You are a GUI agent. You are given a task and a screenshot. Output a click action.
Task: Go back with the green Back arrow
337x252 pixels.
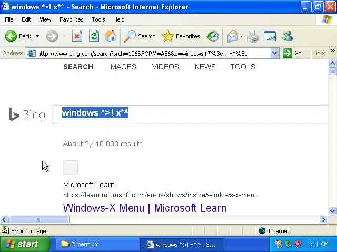(11, 36)
